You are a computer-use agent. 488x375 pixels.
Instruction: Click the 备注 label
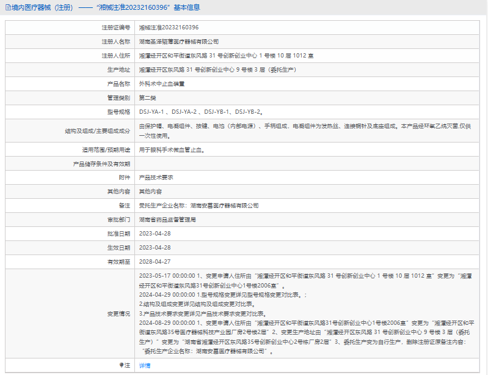[x=124, y=206]
